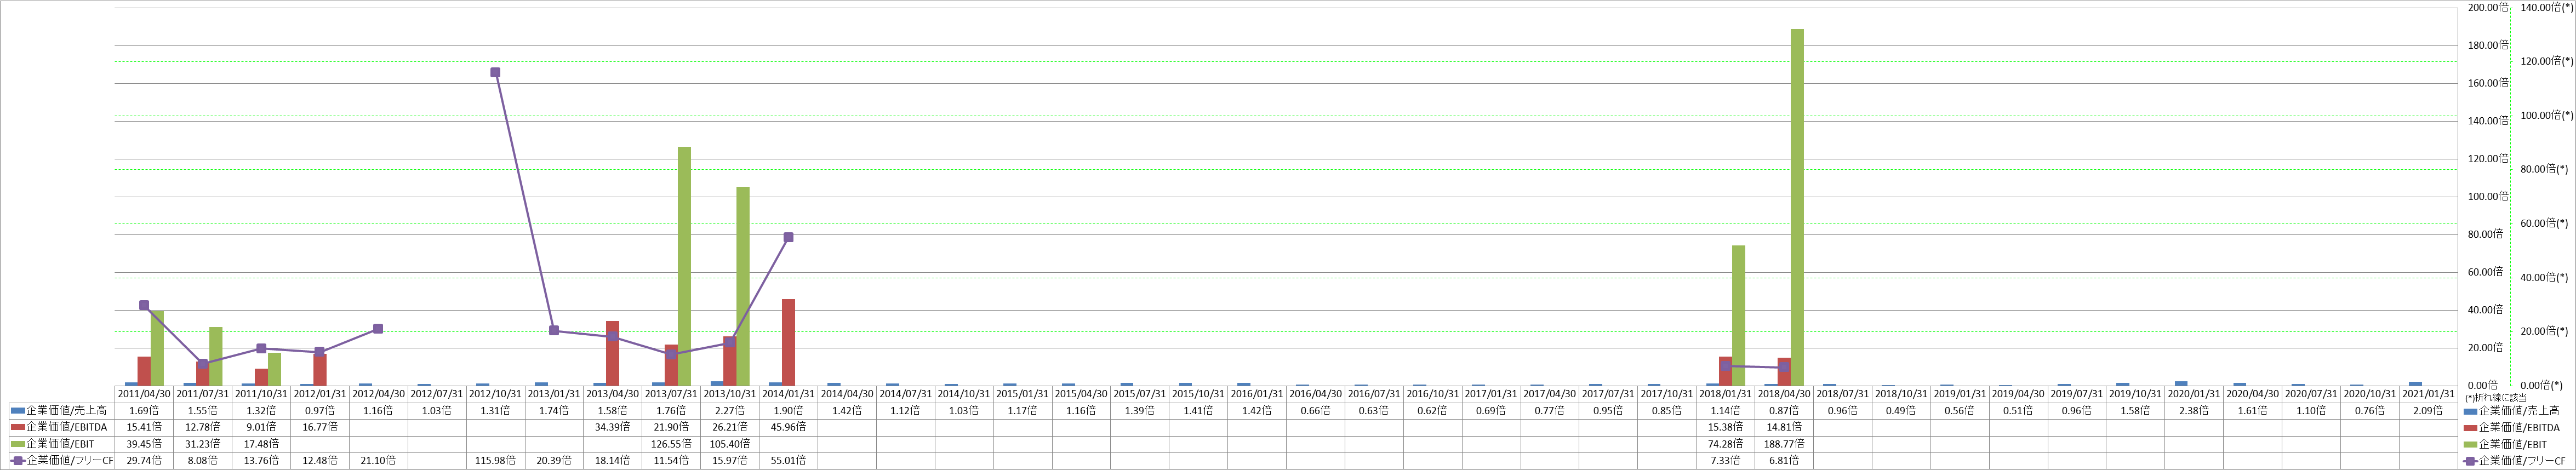Click the purple line marker at 2013/01/31
The height and width of the screenshot is (470, 2576).
pos(554,330)
